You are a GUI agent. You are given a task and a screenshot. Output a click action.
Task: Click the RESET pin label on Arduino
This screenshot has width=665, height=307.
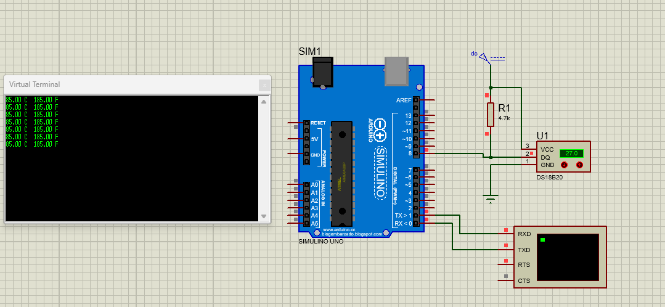pyautogui.click(x=318, y=123)
